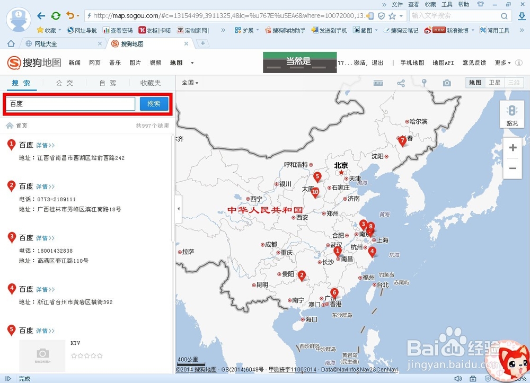Screen dimensions: 530x383
Task: Click the 新闻 navigation link
Action: (74, 63)
